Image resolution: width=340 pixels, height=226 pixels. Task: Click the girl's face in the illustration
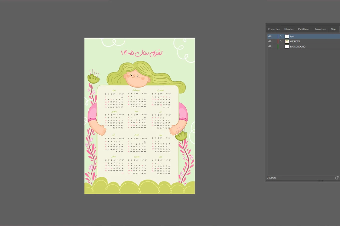pyautogui.click(x=136, y=78)
